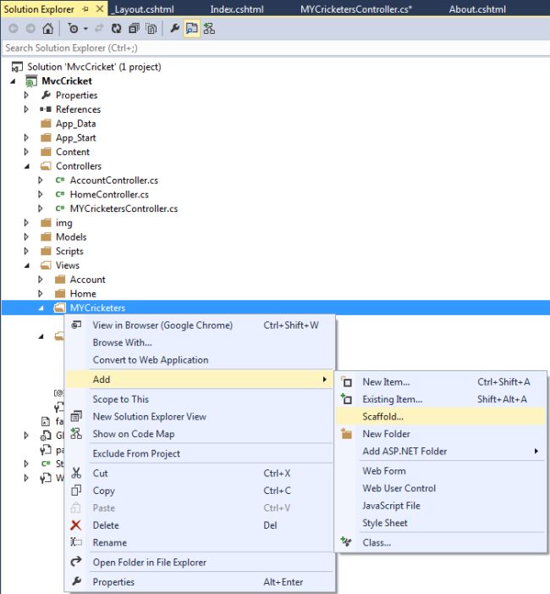Click Rename in the context menu

(x=200, y=543)
